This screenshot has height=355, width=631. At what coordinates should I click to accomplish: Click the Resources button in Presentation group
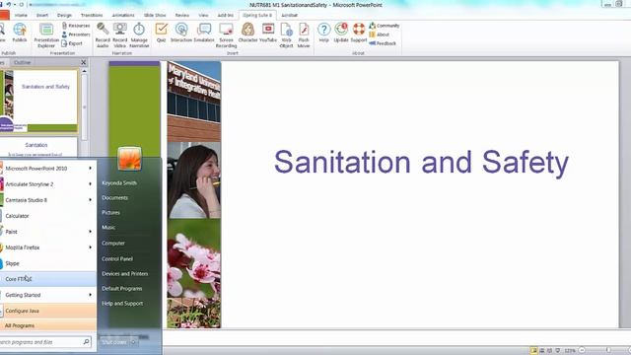pyautogui.click(x=76, y=26)
